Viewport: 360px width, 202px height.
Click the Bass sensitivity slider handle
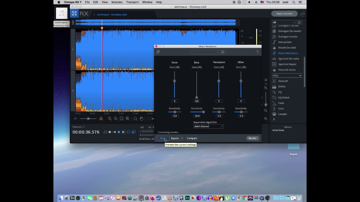[203, 112]
